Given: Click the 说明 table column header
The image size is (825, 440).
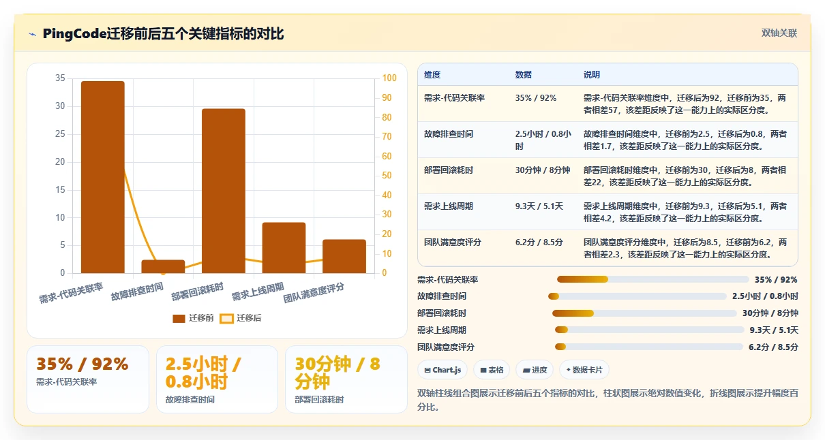Looking at the screenshot, I should coord(592,74).
